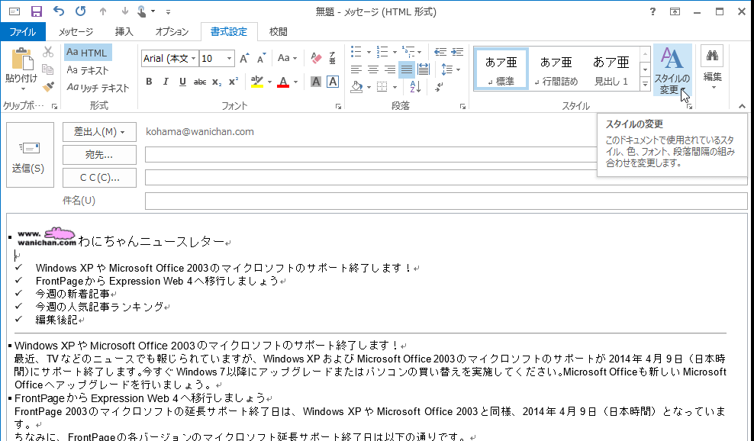Open 編集 binoculars button
Image resolution: width=754 pixels, height=441 pixels.
pos(712,69)
